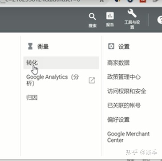This screenshot has height=161, width=162.
Task: Click the 工具与设置 wrench icon
Action: tap(132, 13)
